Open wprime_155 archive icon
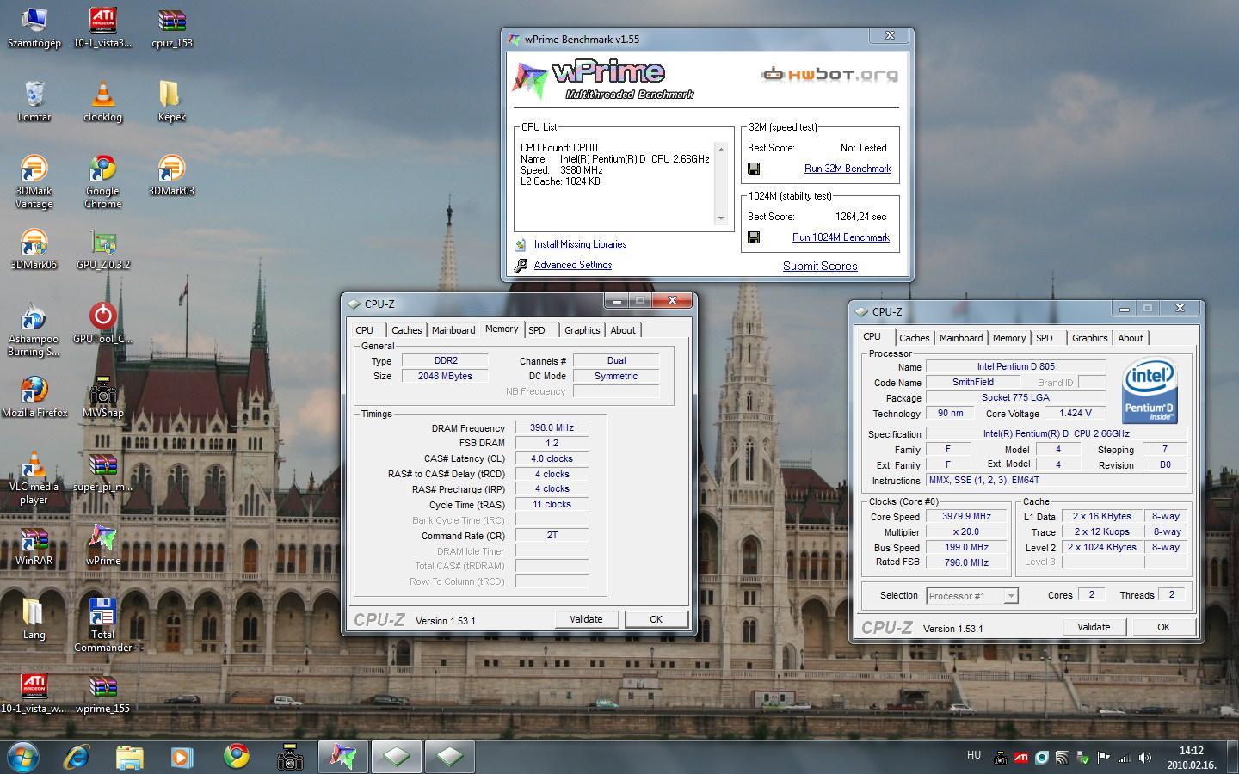Screen dimensions: 1239x774 point(102,693)
